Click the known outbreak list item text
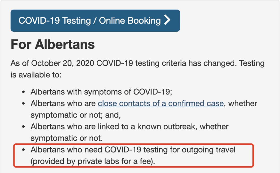Image resolution: width=280 pixels, height=173 pixels. pos(129,133)
